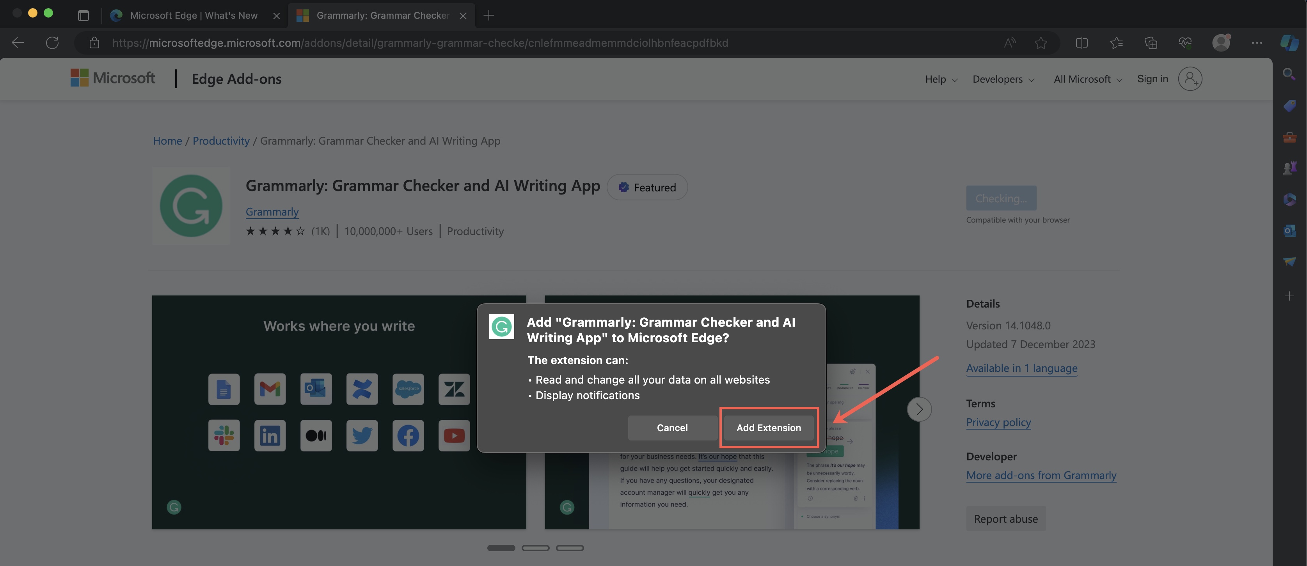Open the Grammarly publisher link
Screen dimensions: 1307x566
coord(272,212)
